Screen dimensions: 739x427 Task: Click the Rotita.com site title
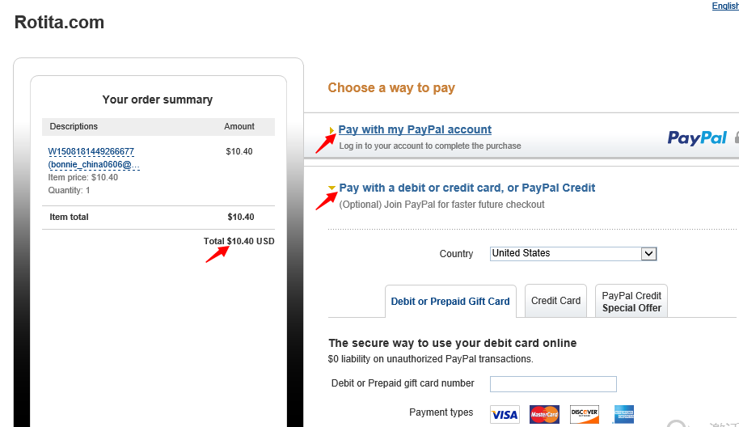tap(59, 22)
